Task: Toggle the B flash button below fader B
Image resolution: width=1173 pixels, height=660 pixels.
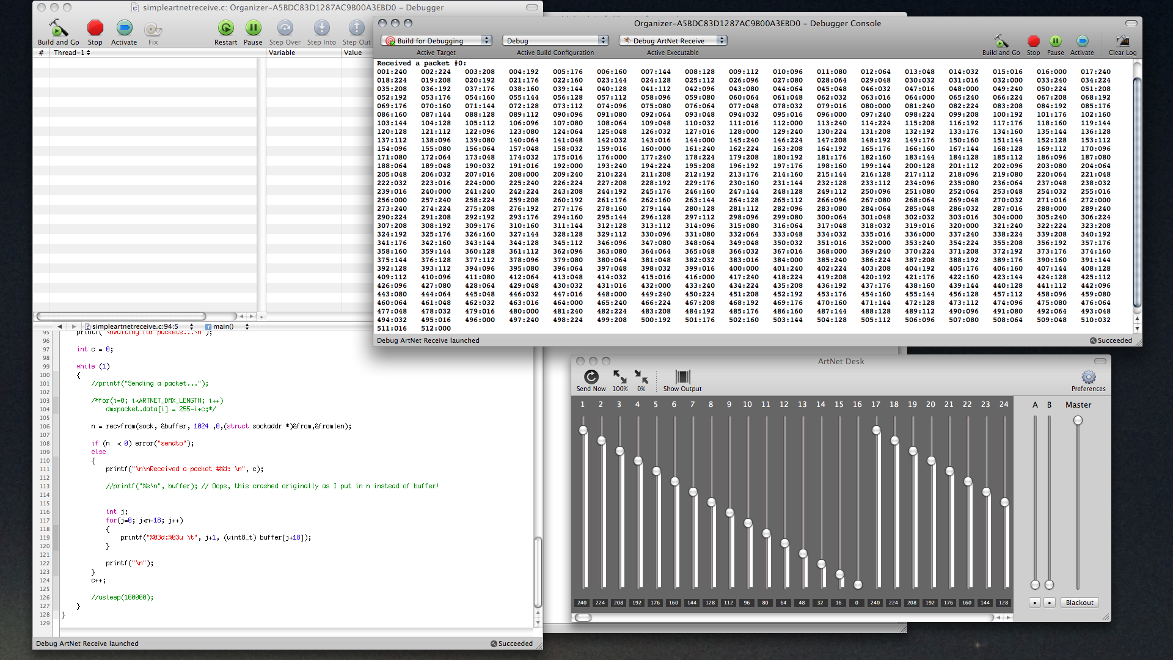Action: click(x=1049, y=603)
